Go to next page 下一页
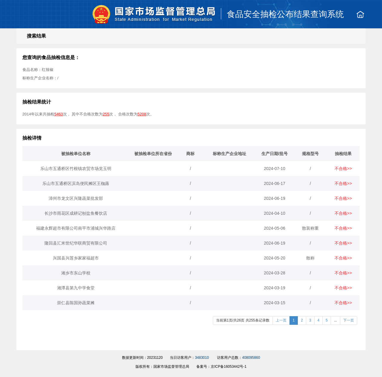 point(349,321)
